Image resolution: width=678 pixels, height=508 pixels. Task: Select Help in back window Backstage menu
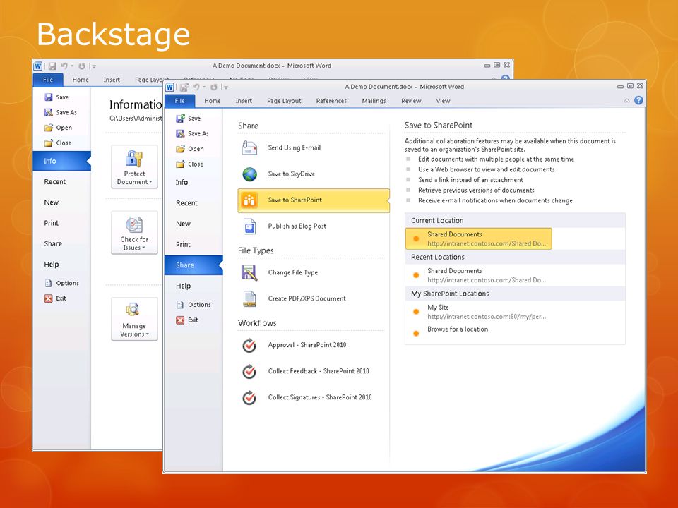click(62, 265)
